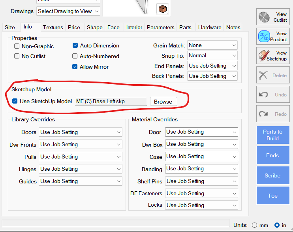Click the saw blade View Cutlist icon

[264, 17]
